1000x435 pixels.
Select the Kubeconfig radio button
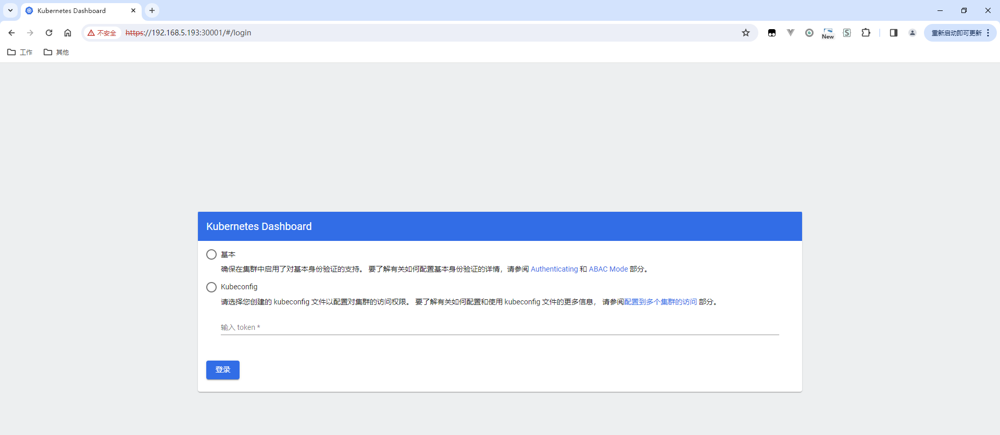211,287
